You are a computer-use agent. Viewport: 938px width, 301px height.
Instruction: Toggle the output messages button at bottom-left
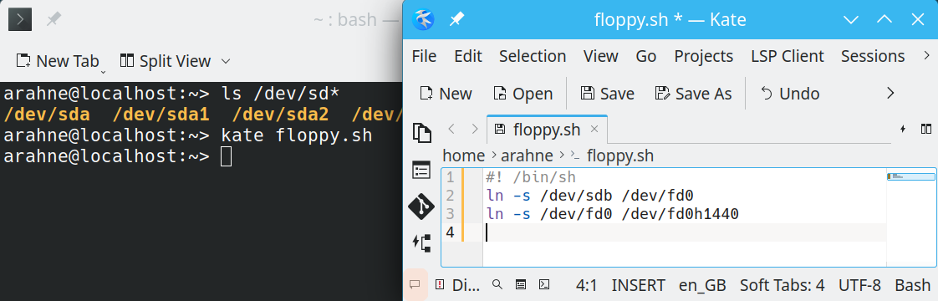[x=415, y=285]
